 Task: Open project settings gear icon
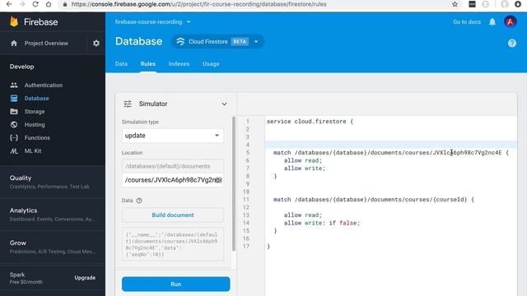(96, 44)
